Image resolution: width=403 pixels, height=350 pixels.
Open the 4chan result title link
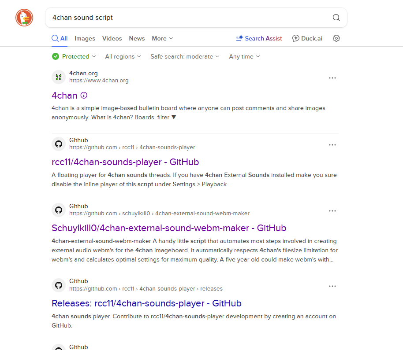pyautogui.click(x=64, y=96)
